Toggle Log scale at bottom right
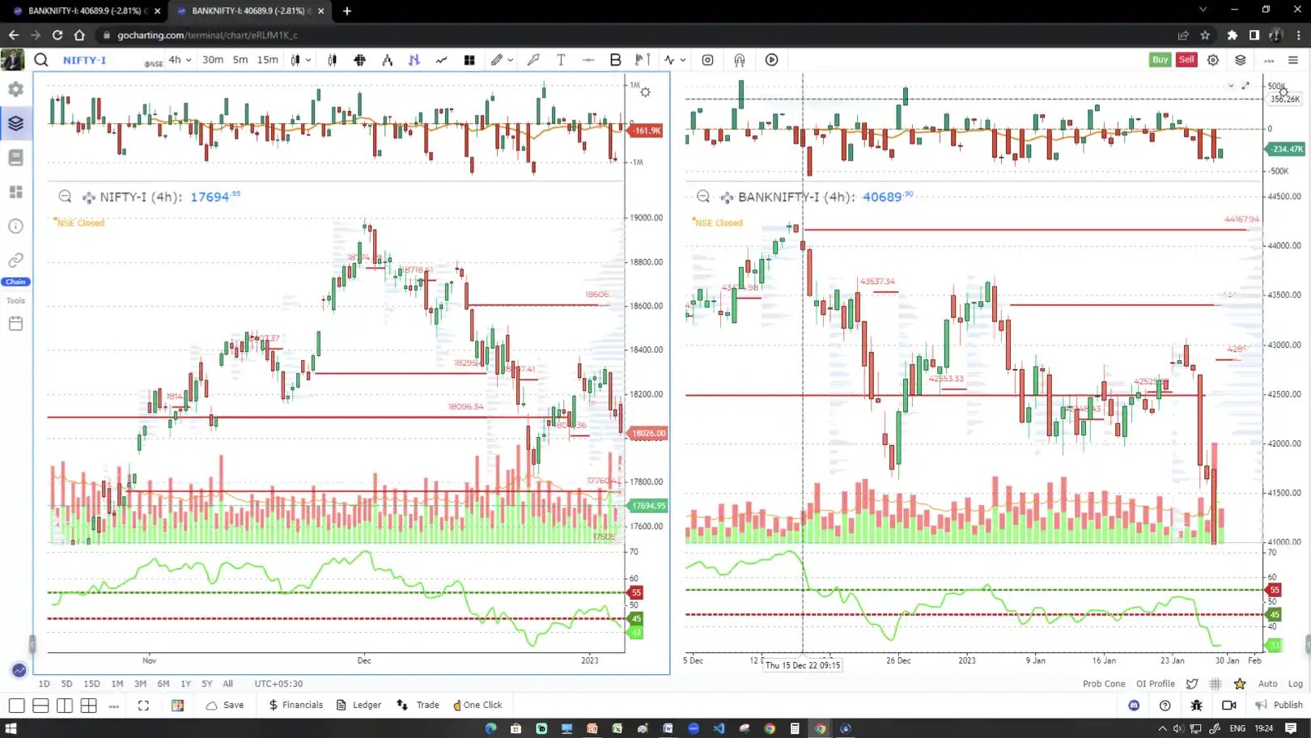1311x738 pixels. 1296,684
